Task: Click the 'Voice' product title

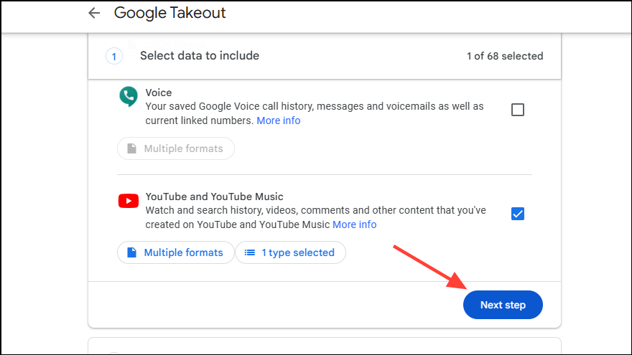Action: tap(159, 93)
